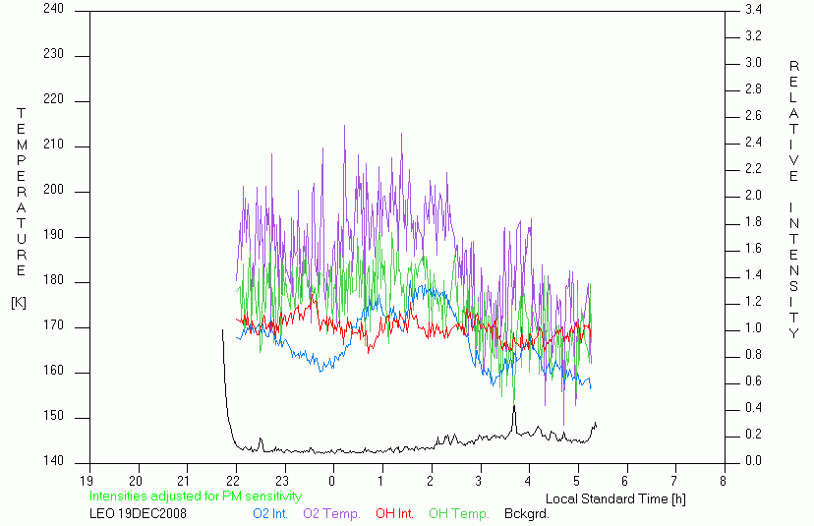Click the 0 hour label on time axis
814x526 pixels.
(x=332, y=482)
